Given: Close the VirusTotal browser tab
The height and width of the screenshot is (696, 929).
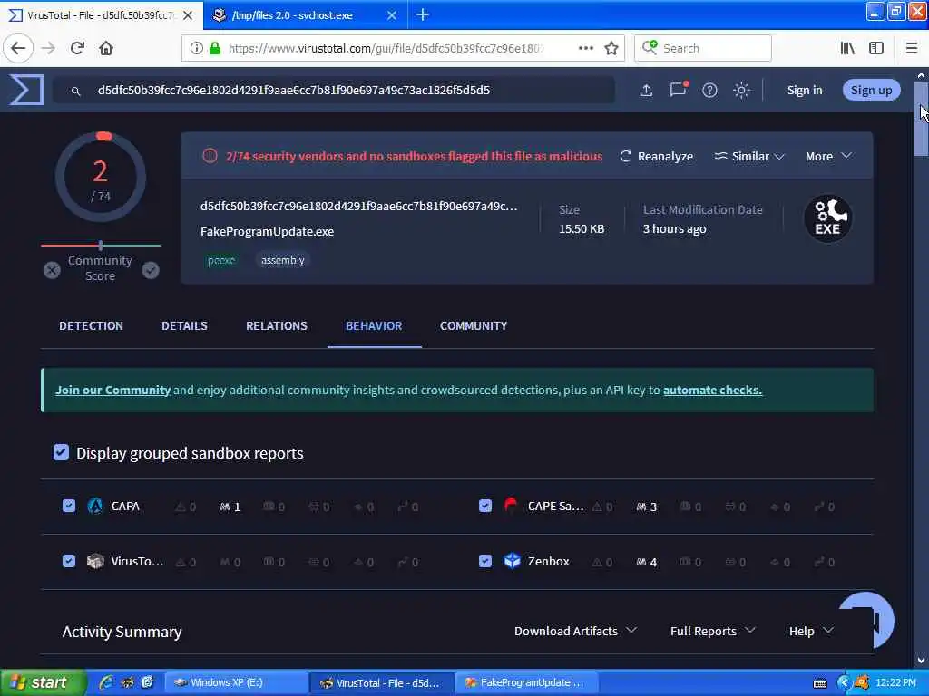Looking at the screenshot, I should (x=188, y=15).
